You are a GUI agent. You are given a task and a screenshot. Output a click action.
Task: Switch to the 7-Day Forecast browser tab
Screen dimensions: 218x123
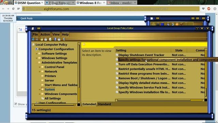[60, 3]
